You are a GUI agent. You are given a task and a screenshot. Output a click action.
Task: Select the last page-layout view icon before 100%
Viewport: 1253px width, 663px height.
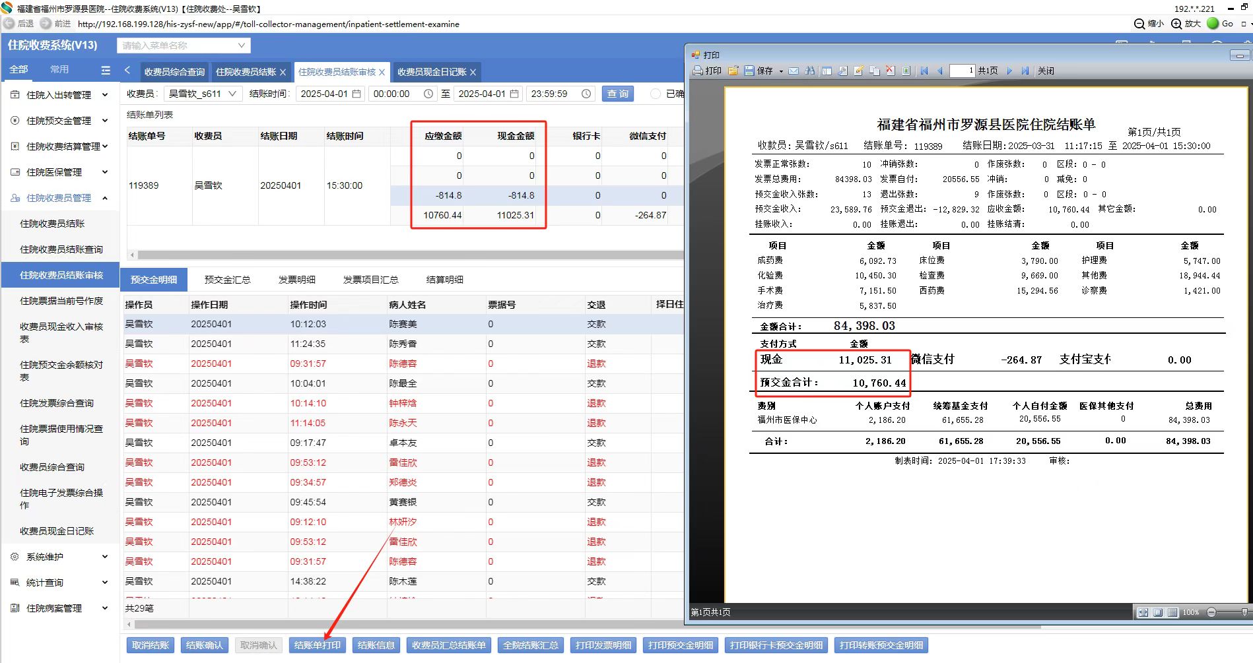[x=1172, y=612]
